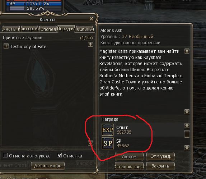This screenshot has height=179, width=206.
Task: Open the Специальные quest tab
Action: coord(85,29)
